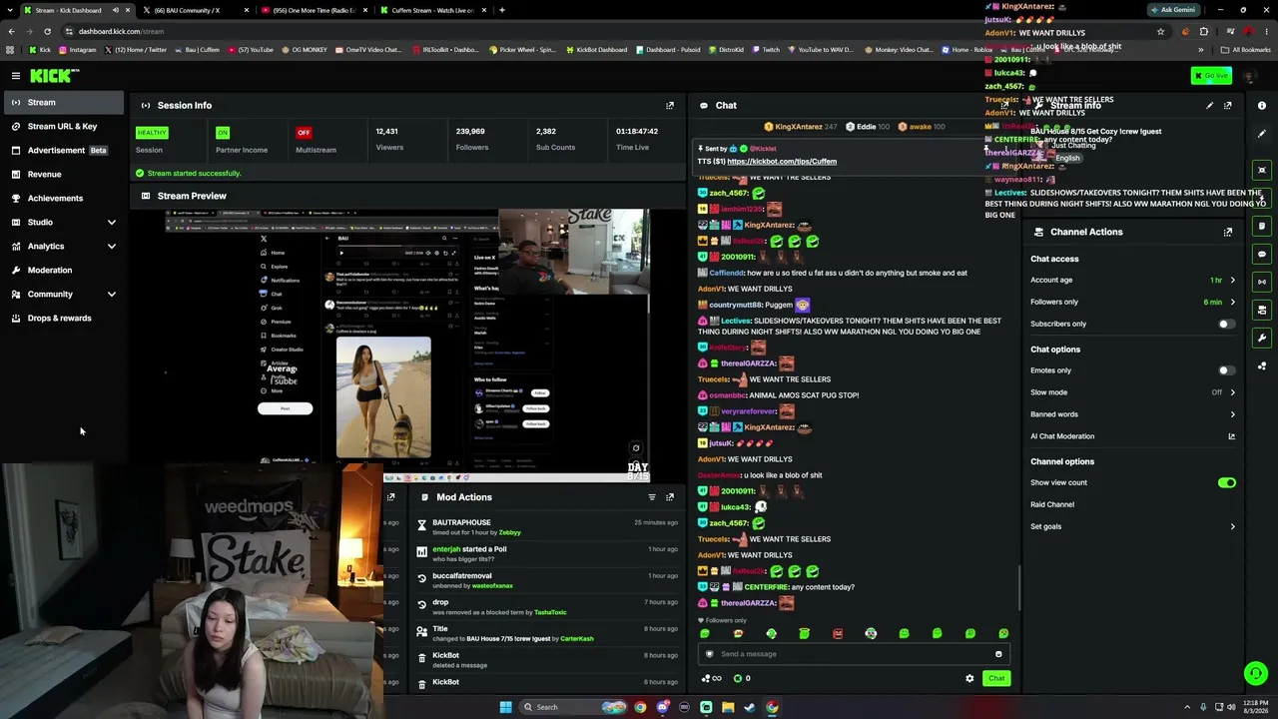Image resolution: width=1278 pixels, height=719 pixels.
Task: Select Stream in the sidebar
Action: pyautogui.click(x=64, y=102)
